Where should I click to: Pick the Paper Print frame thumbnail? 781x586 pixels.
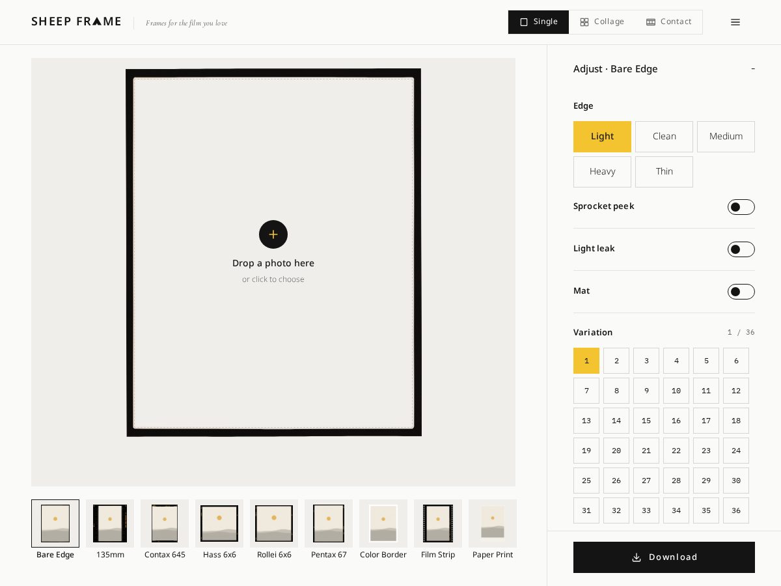tap(493, 523)
